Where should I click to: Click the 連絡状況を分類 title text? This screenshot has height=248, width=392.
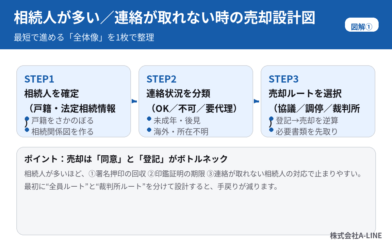pos(178,94)
